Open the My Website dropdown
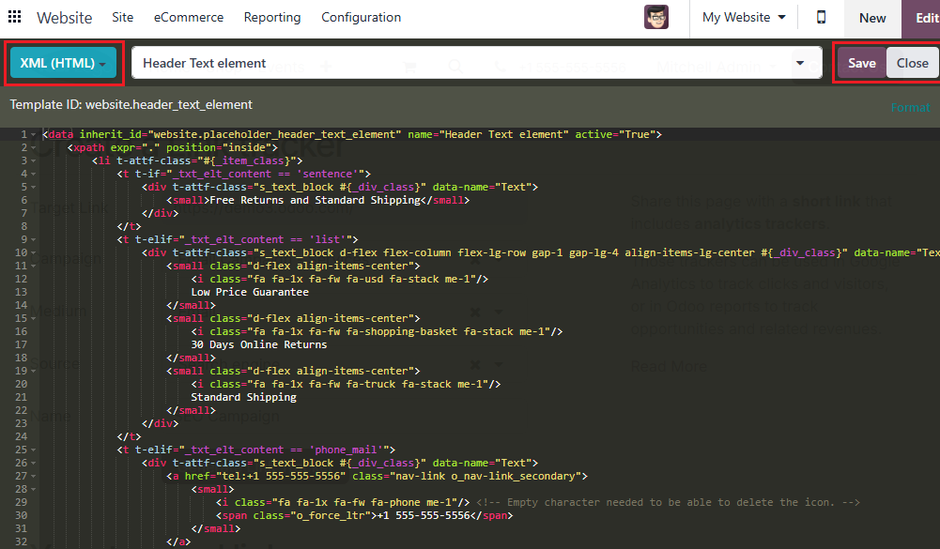The width and height of the screenshot is (940, 549). coord(743,17)
